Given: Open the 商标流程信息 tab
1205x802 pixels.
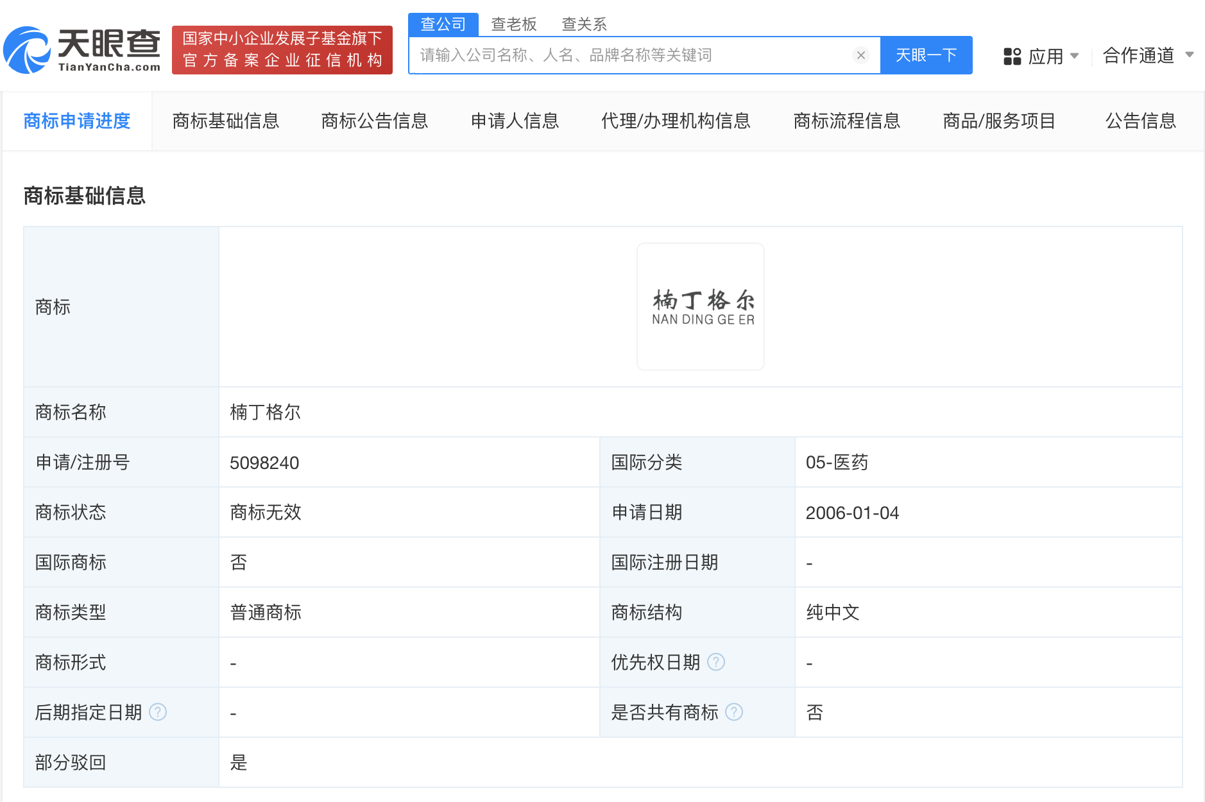Looking at the screenshot, I should click(846, 121).
